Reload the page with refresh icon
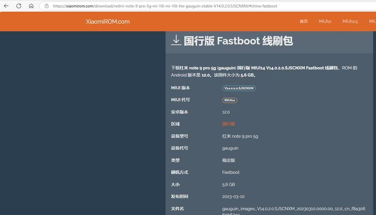 (19, 6)
